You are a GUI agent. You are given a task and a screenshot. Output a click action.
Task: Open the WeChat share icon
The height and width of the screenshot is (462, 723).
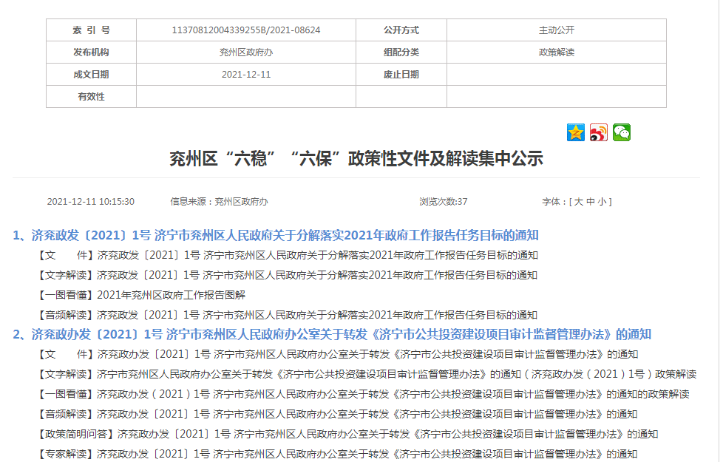point(622,132)
